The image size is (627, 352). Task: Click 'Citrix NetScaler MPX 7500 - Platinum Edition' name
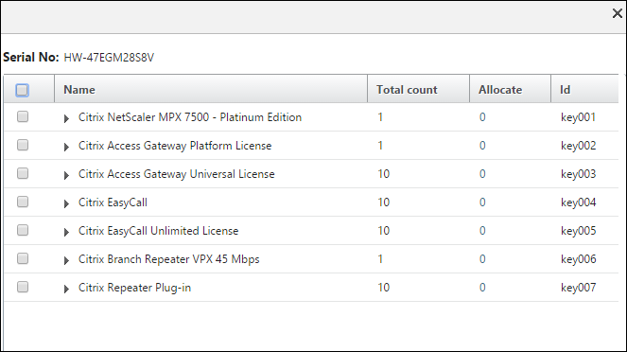click(190, 117)
